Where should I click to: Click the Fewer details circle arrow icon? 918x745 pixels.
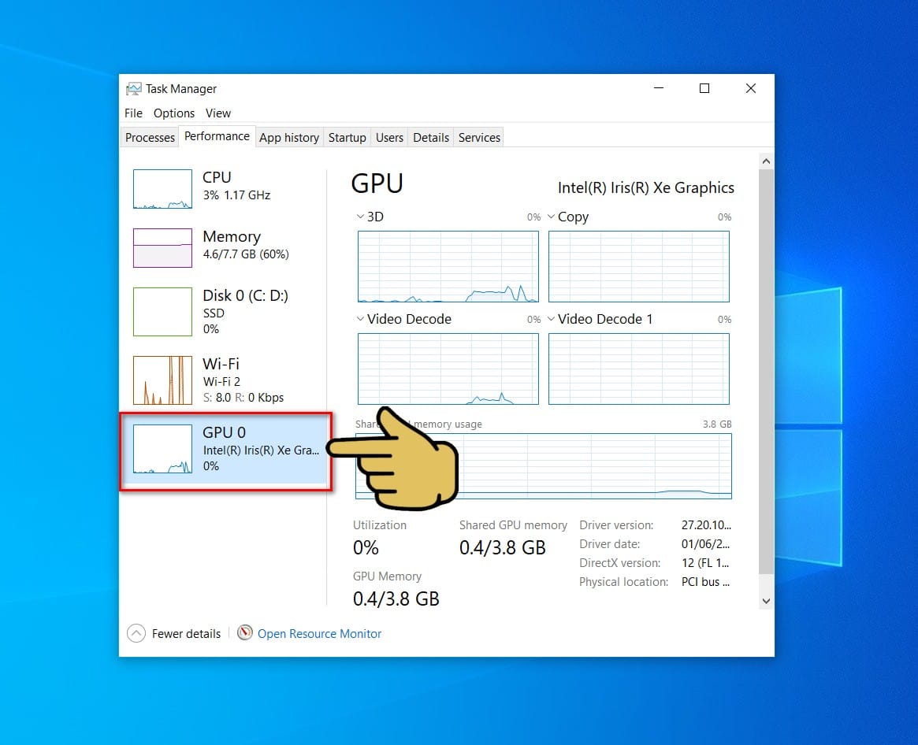(136, 633)
